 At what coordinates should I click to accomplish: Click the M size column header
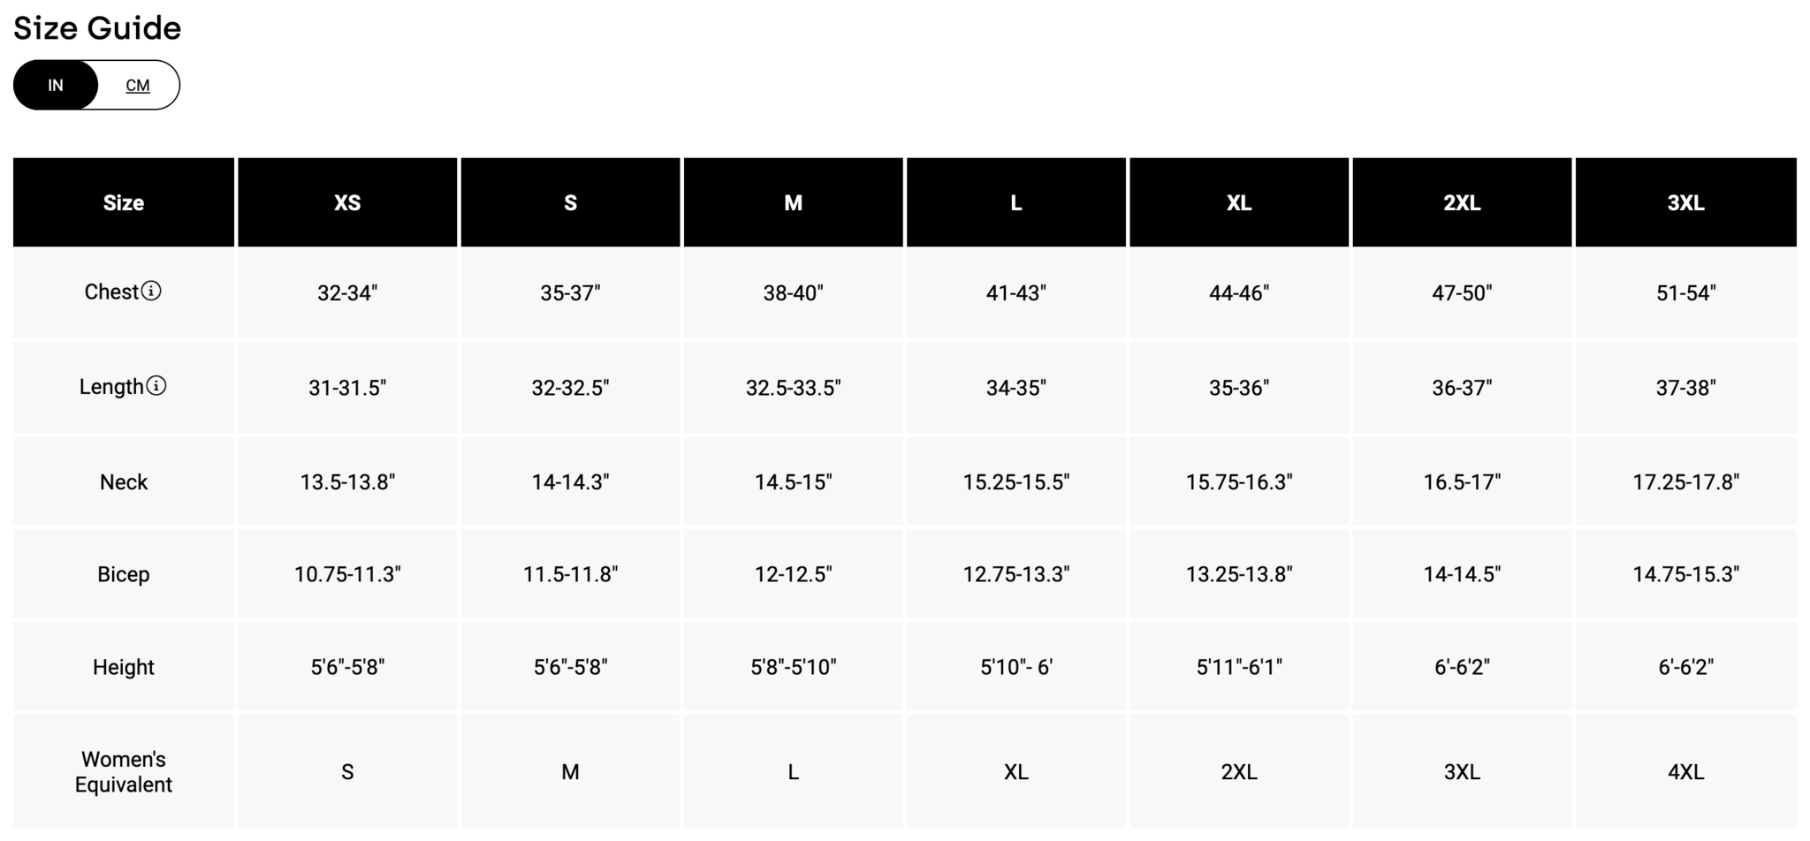click(793, 202)
